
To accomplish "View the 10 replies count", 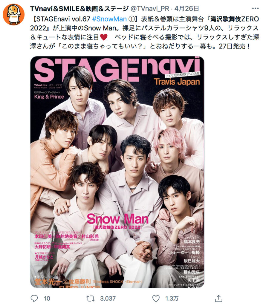I will point(47,299).
